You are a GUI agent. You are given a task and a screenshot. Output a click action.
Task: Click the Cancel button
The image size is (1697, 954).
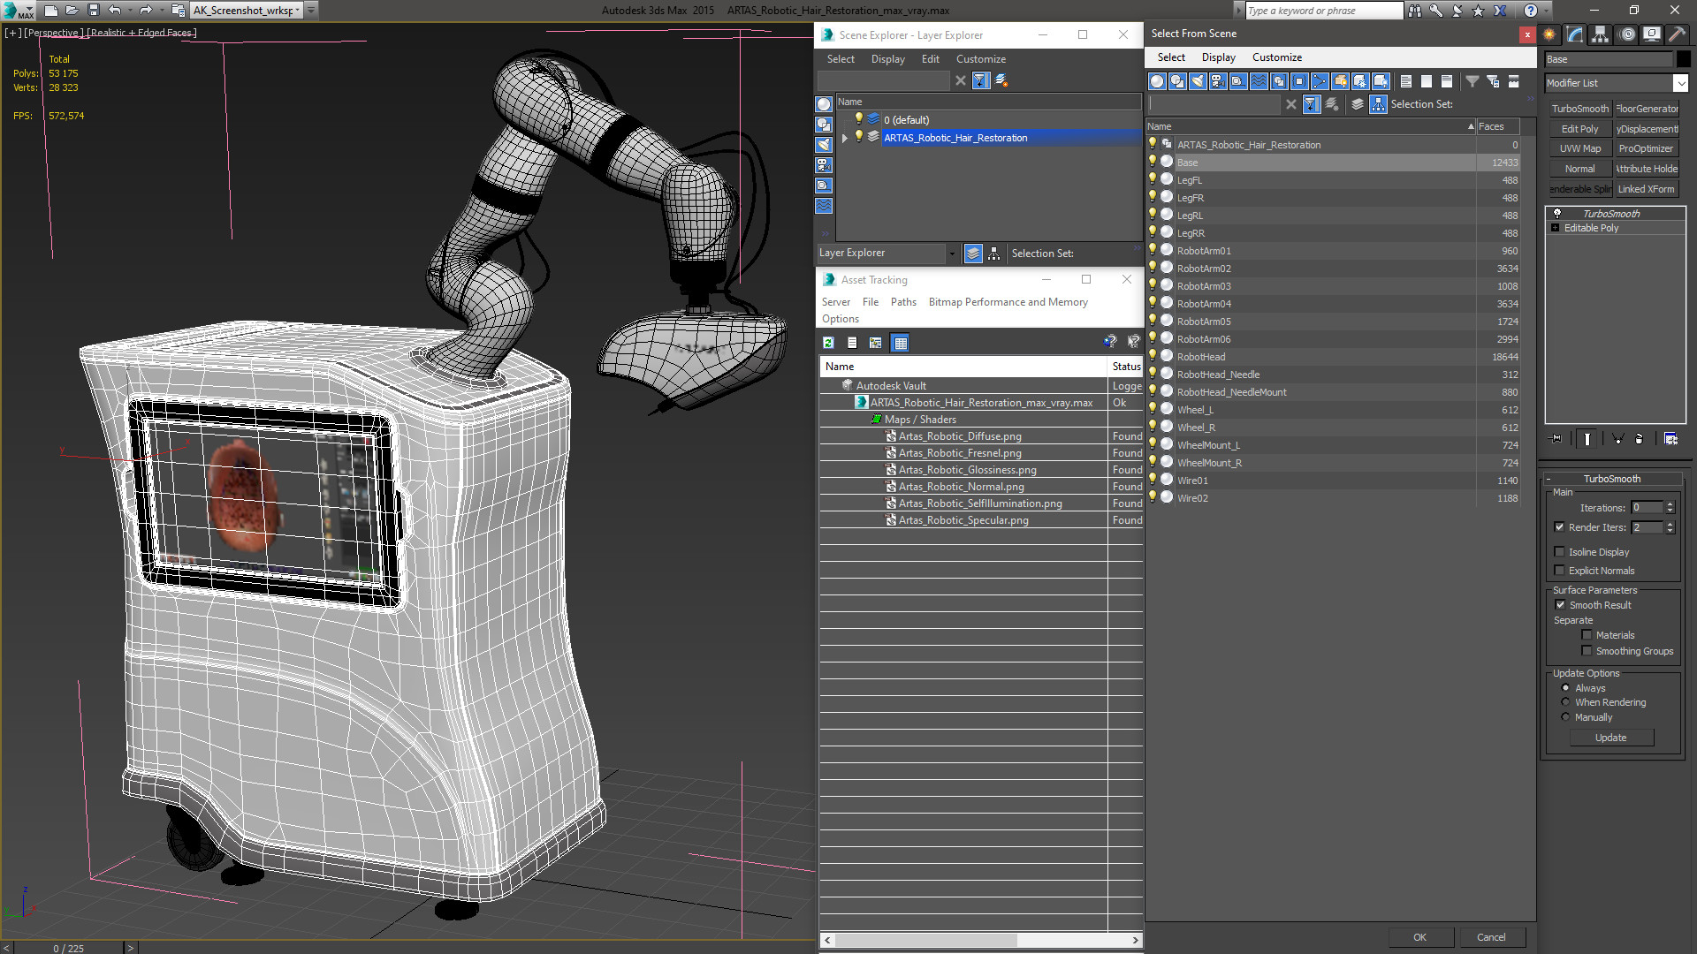pos(1491,937)
